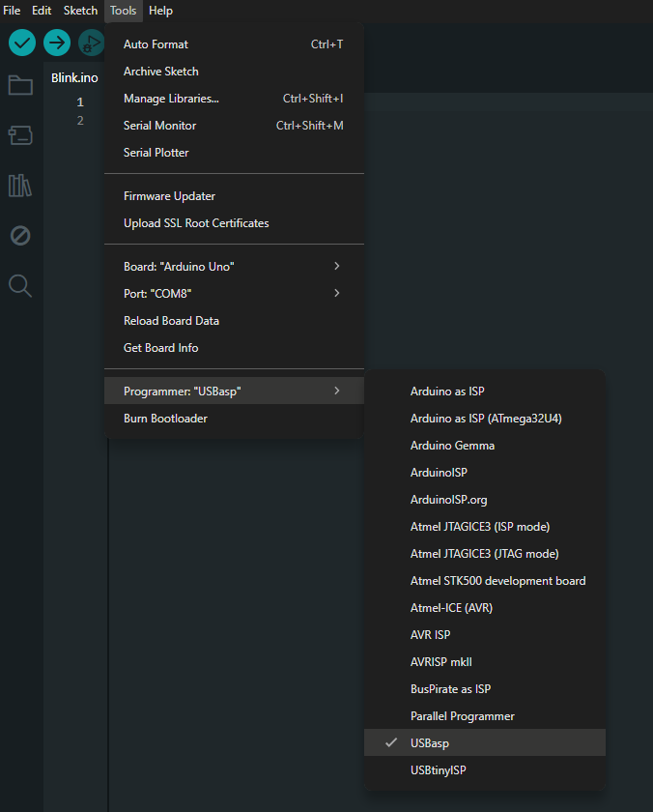Click Burn Bootloader
Screen dimensions: 653x812
(165, 419)
